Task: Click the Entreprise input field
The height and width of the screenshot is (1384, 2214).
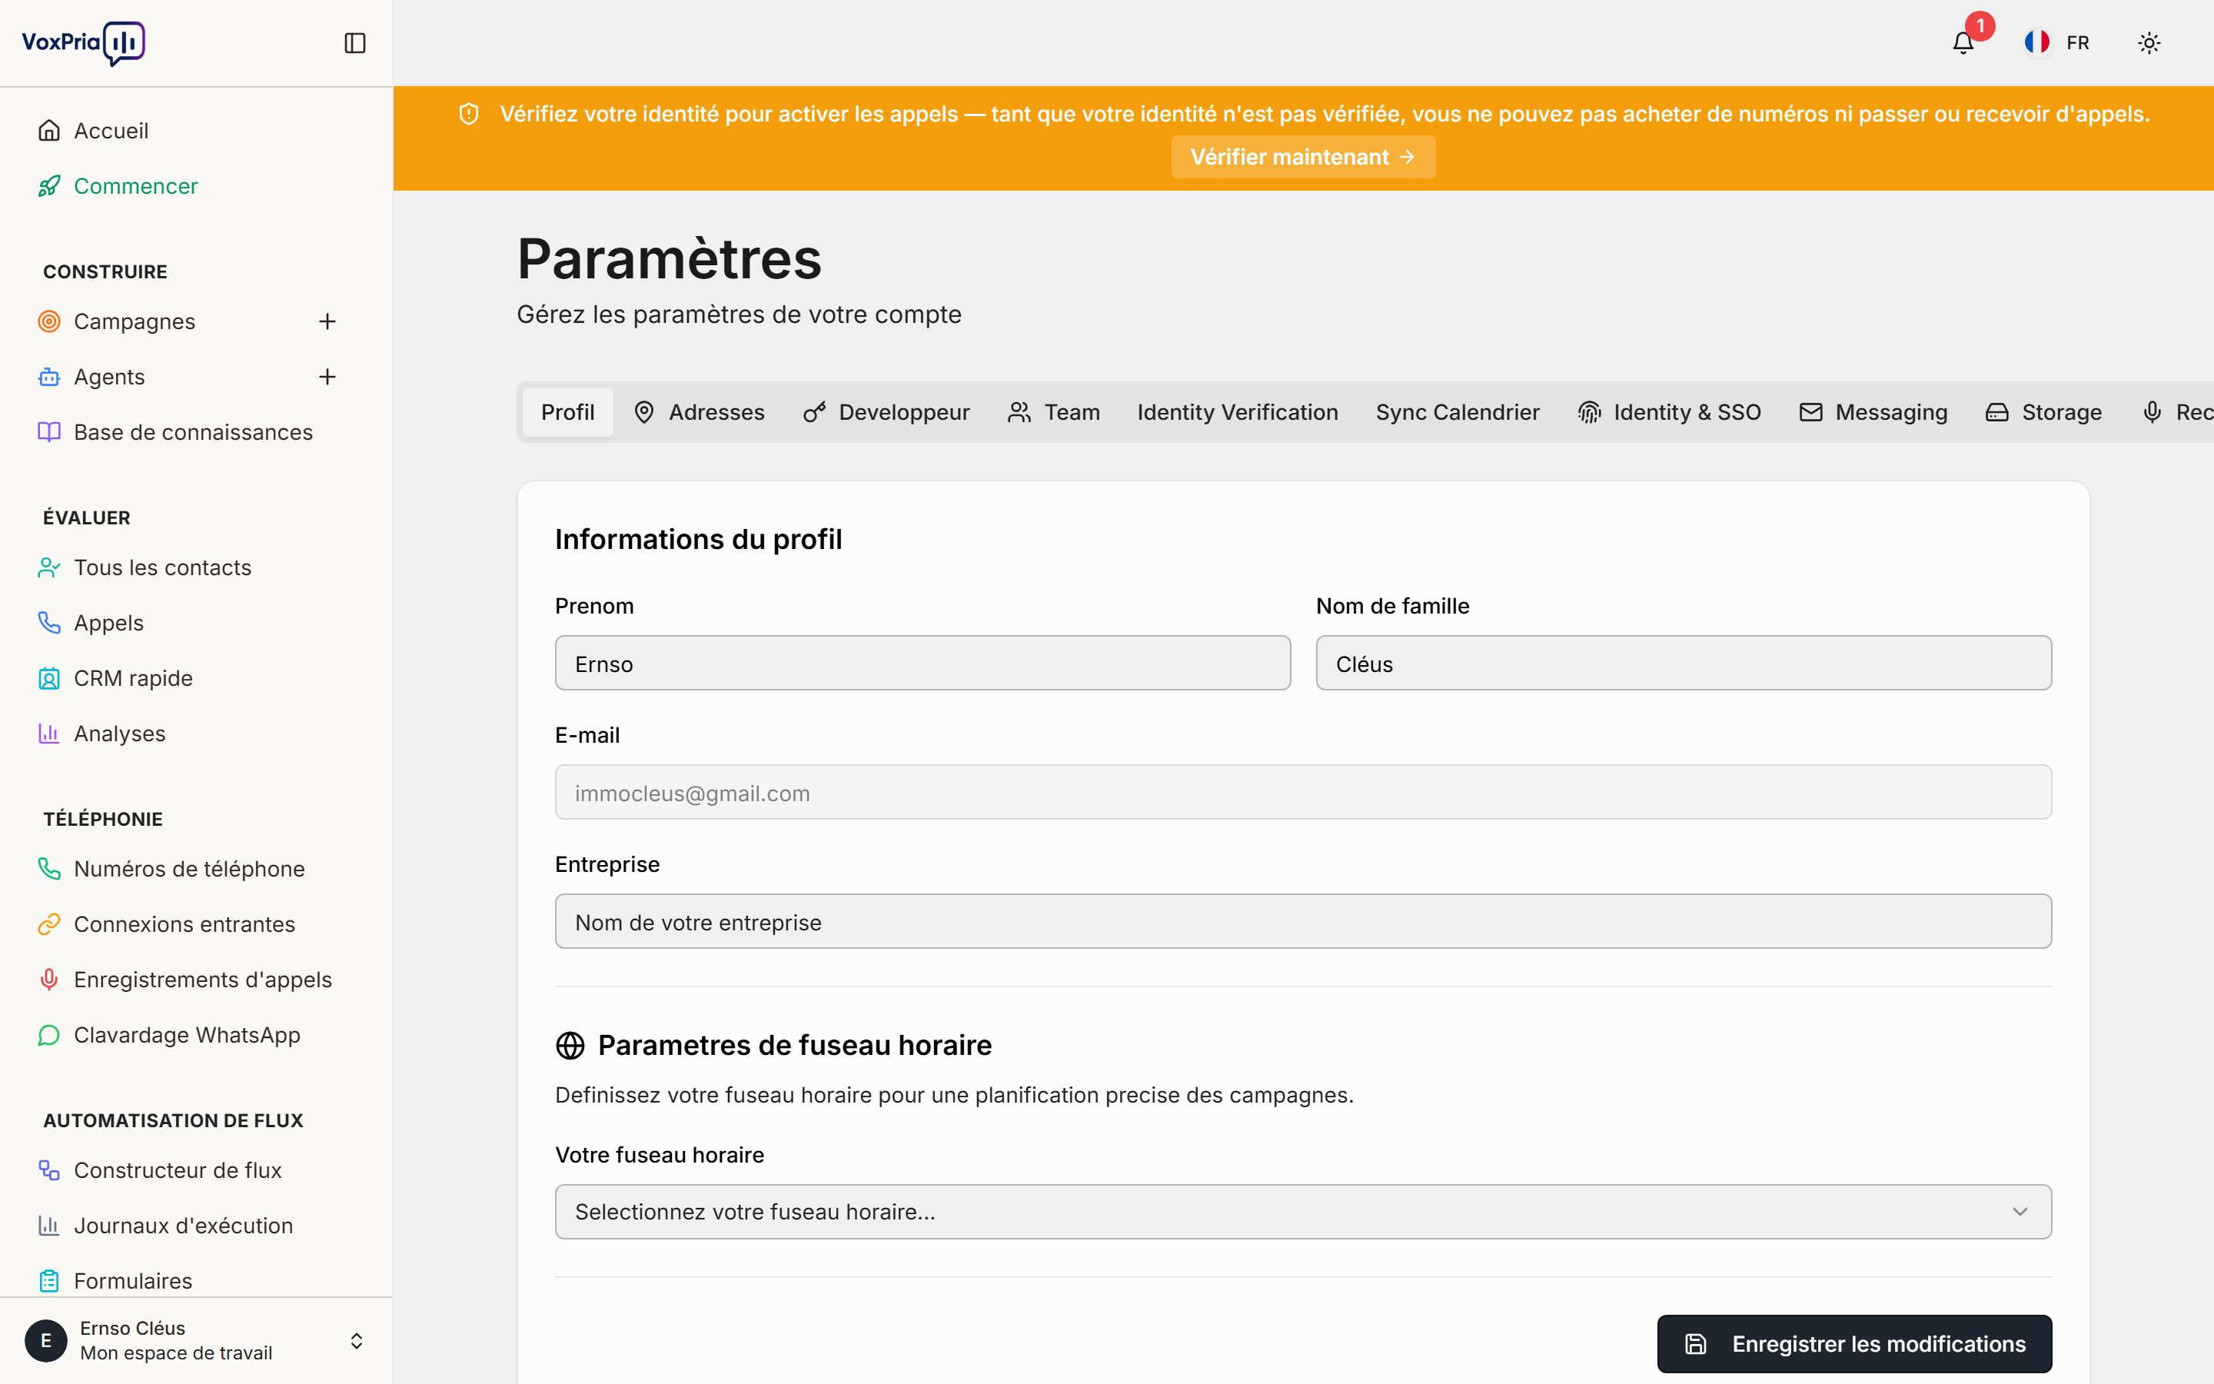Action: (x=1303, y=922)
